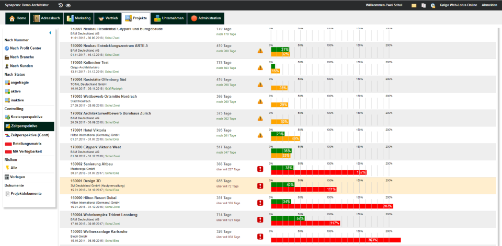502x246 pixels.
Task: Go to the Home tab
Action: 18,18
